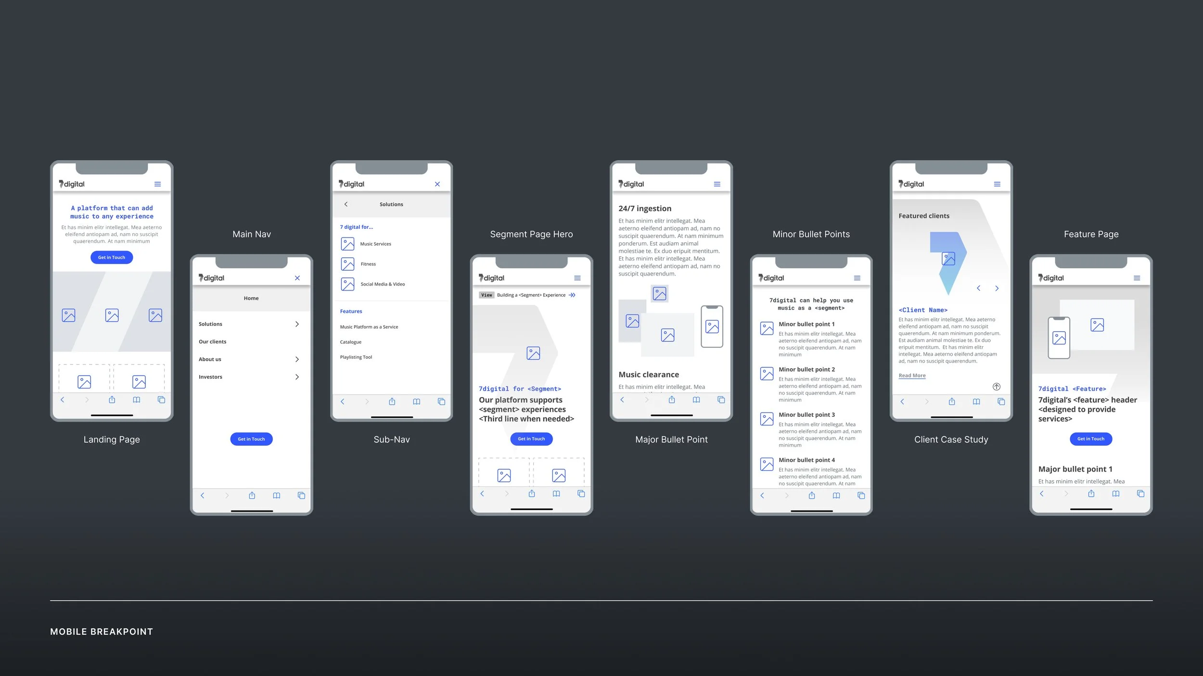The width and height of the screenshot is (1203, 676).
Task: Expand About us chevron in Main Nav
Action: [x=297, y=359]
